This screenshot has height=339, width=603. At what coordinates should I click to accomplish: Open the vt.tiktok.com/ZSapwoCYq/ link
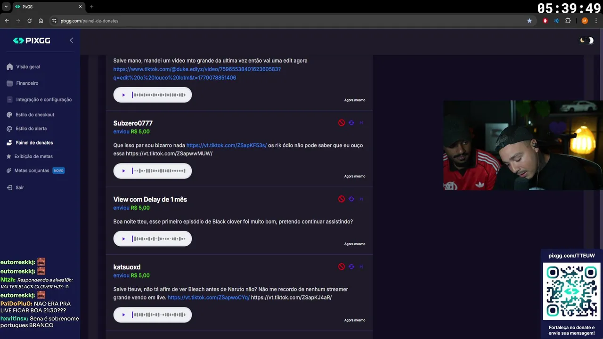click(209, 298)
